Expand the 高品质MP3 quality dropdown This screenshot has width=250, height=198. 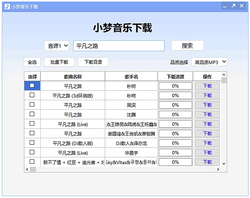[x=209, y=62]
